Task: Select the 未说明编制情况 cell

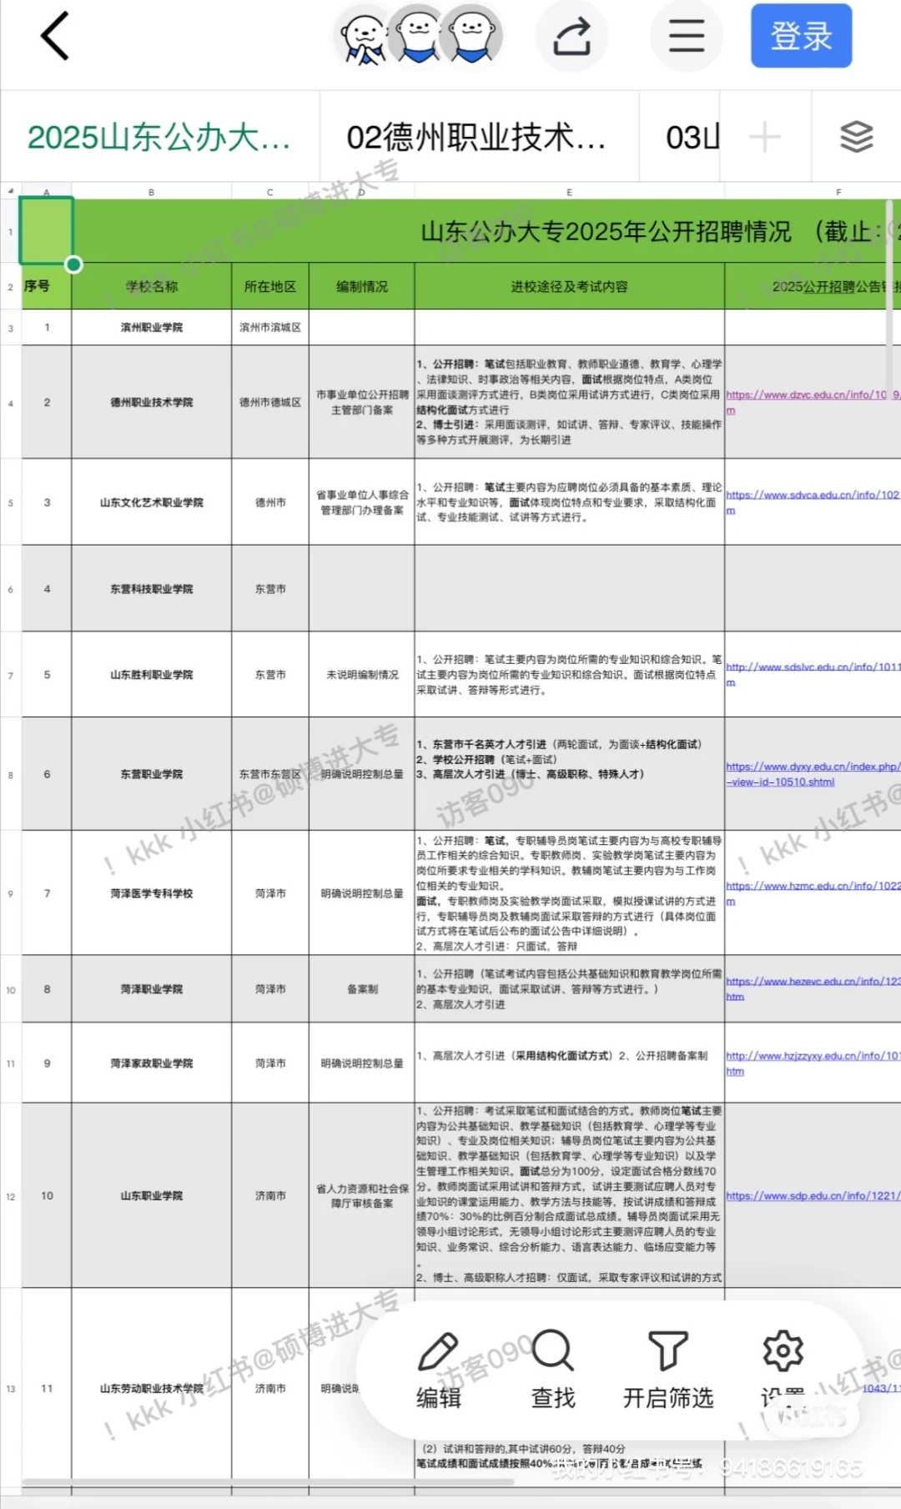Action: [361, 674]
